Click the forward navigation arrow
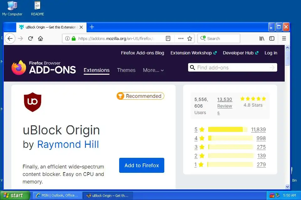 [x=20, y=38]
